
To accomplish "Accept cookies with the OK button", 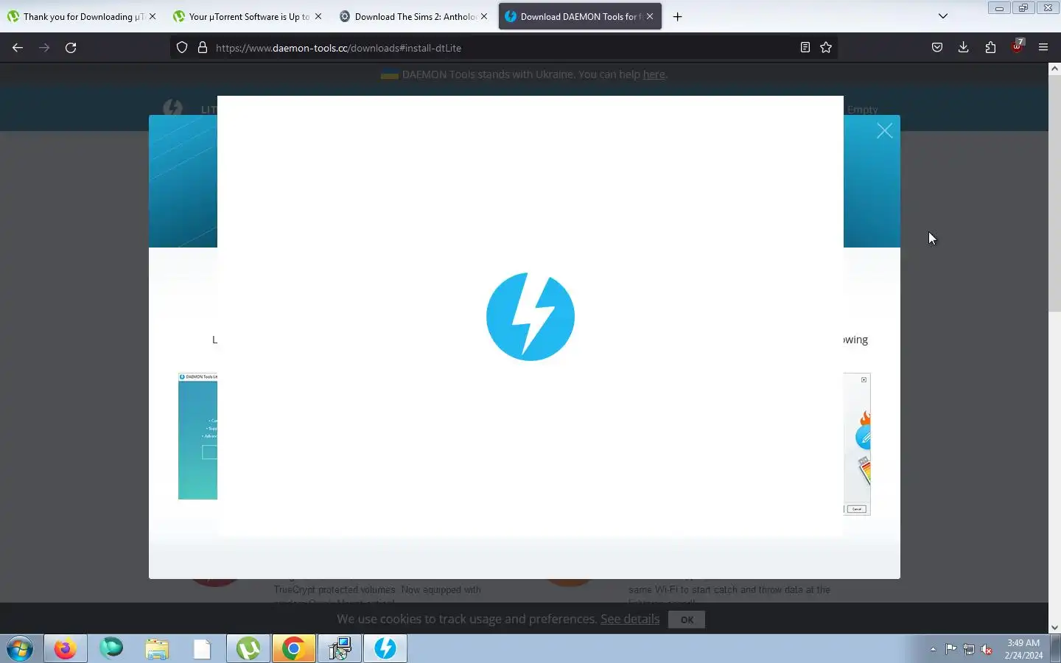I will [687, 620].
